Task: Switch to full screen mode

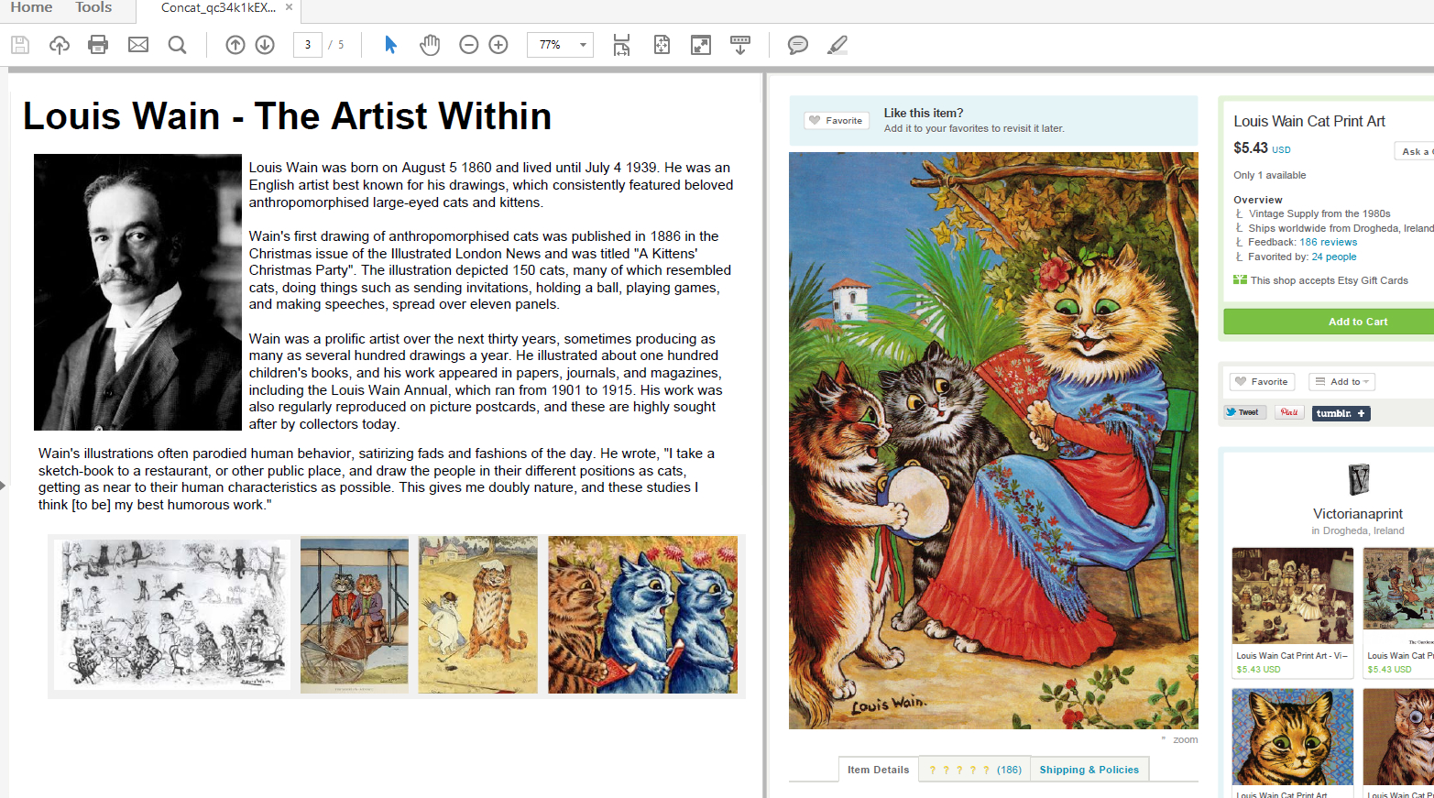Action: click(x=701, y=45)
